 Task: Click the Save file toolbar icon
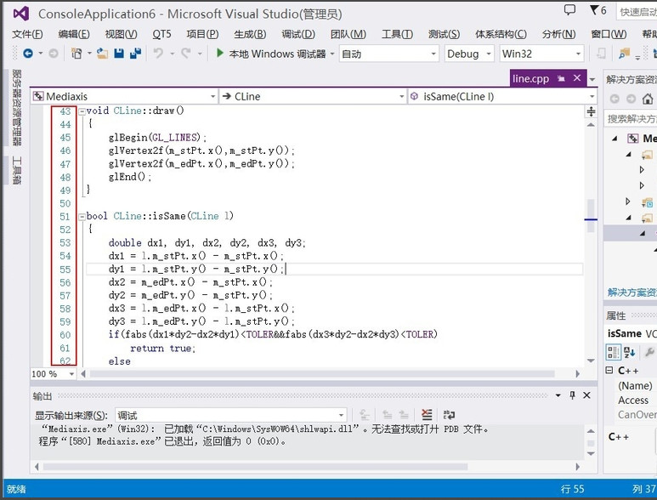click(119, 54)
